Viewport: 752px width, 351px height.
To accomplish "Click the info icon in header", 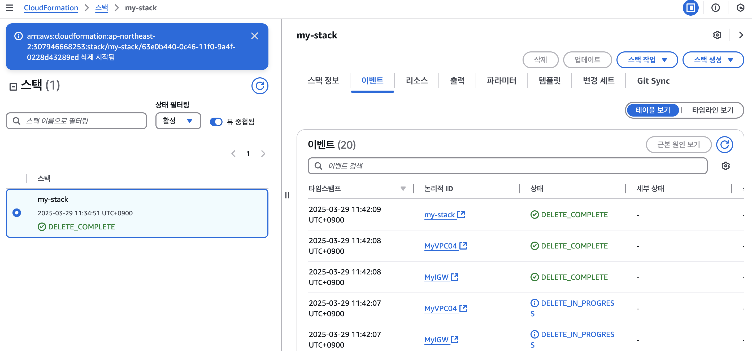I will click(x=715, y=8).
